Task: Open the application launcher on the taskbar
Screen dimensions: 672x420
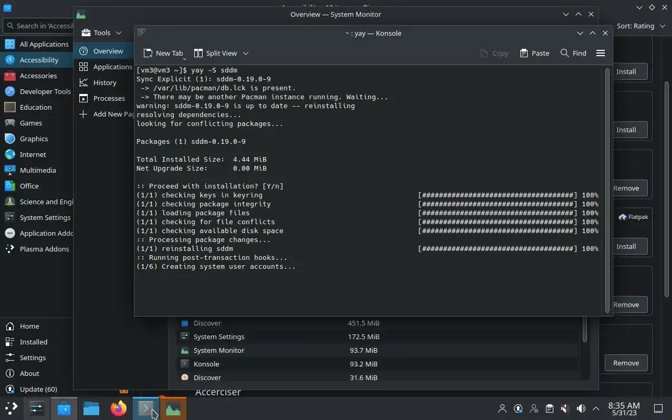Action: [x=11, y=408]
